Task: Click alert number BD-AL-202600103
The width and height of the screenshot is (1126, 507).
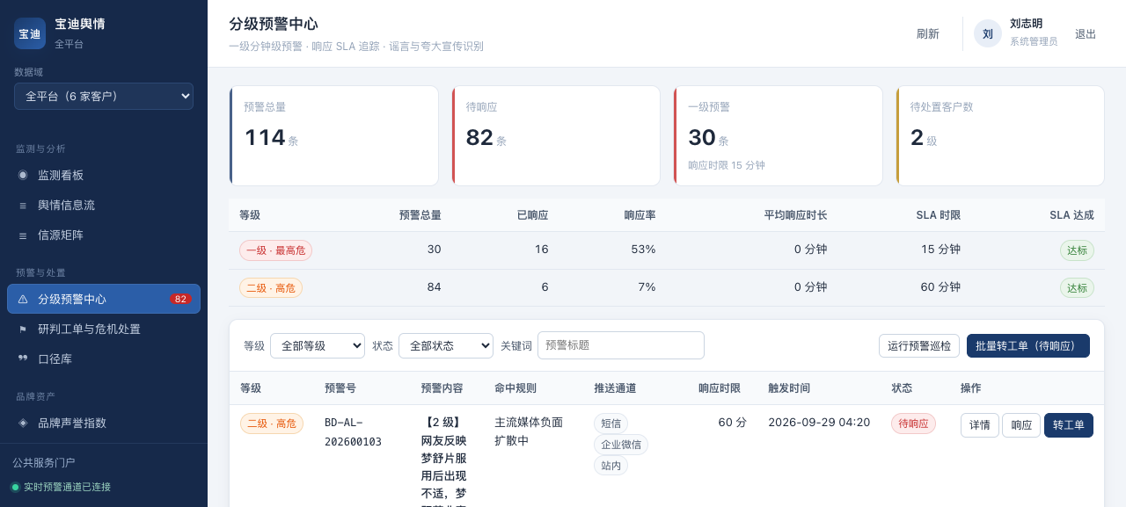Action: [x=353, y=432]
